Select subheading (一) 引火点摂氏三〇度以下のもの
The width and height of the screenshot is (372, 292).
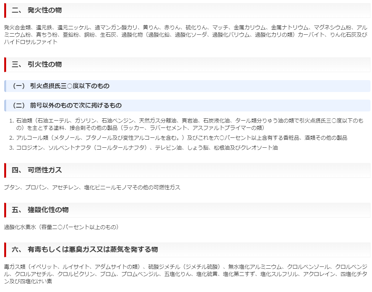(x=61, y=86)
